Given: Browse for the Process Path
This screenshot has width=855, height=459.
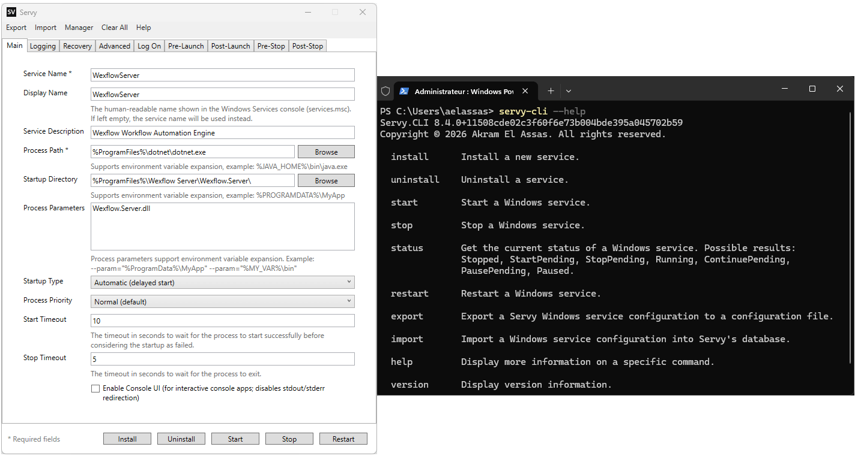Looking at the screenshot, I should coord(326,152).
